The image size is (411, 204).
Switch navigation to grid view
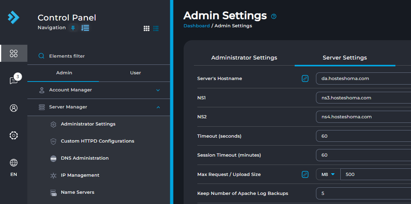pos(146,28)
